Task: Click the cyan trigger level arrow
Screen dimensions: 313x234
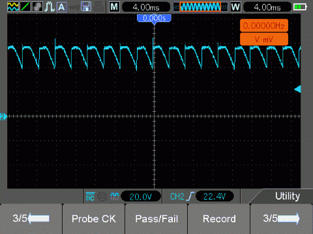Action: 297,89
